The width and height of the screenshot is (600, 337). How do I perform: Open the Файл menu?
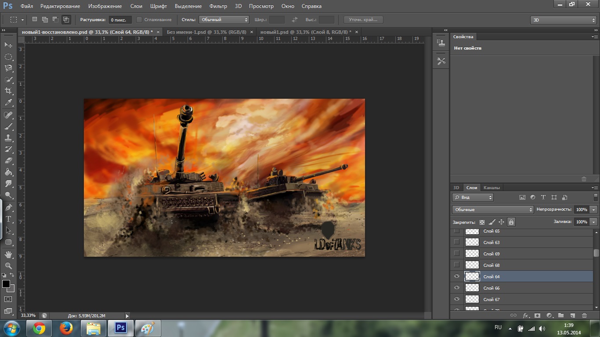point(27,6)
